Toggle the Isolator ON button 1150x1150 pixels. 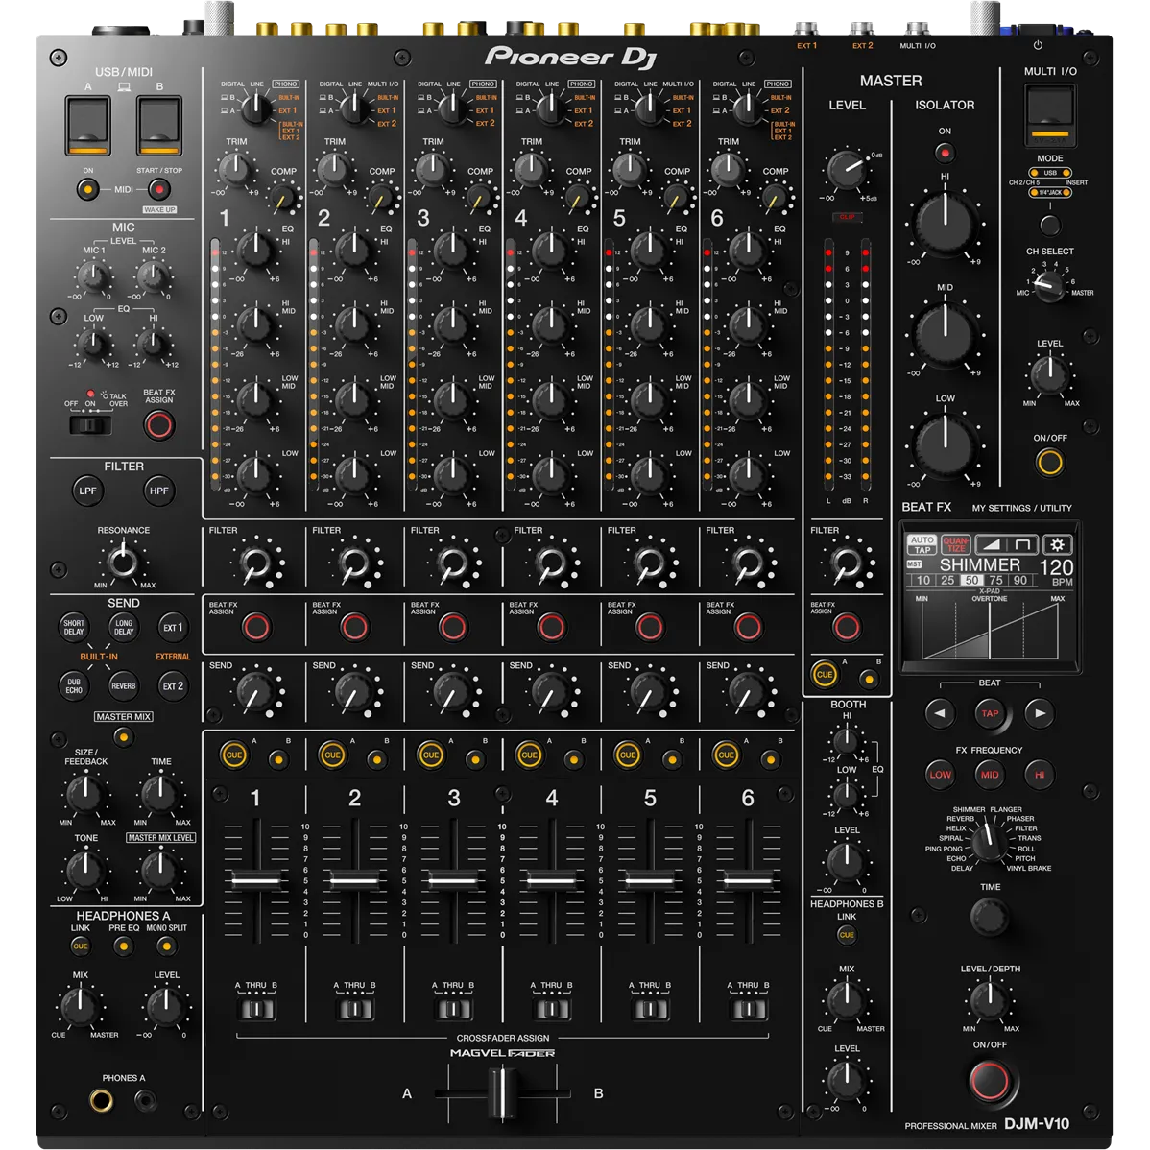tap(945, 153)
